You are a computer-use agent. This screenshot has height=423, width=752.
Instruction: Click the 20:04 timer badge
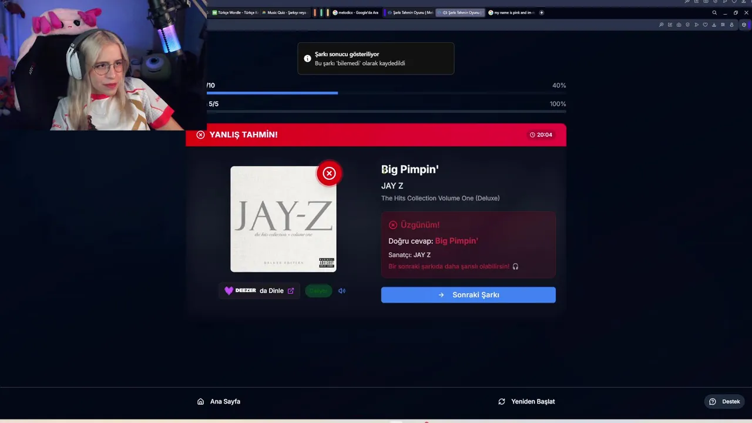(541, 135)
